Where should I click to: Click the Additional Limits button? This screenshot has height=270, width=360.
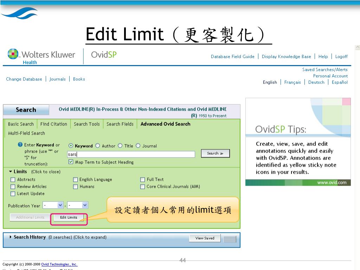coord(30,217)
